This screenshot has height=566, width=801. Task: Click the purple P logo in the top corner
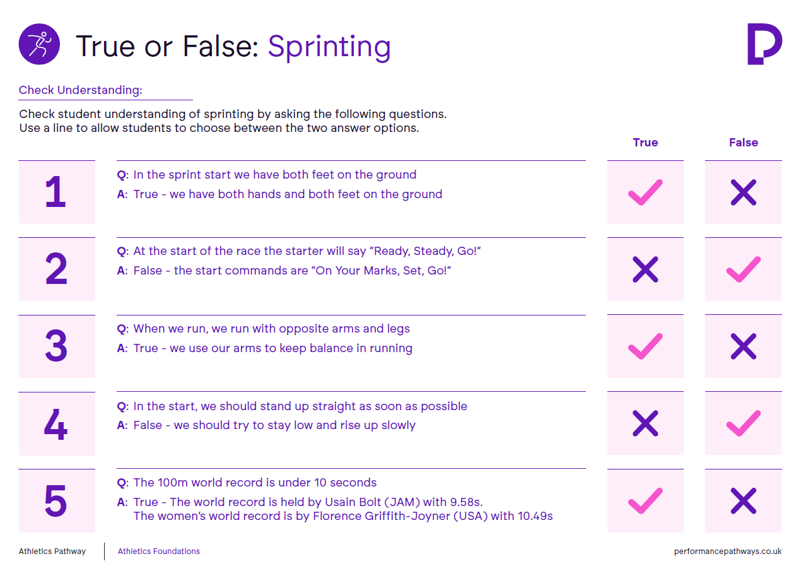pos(764,44)
